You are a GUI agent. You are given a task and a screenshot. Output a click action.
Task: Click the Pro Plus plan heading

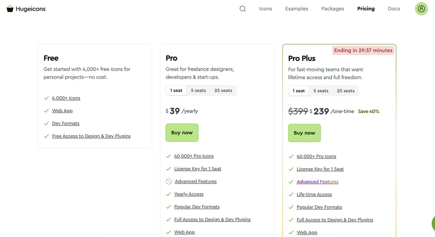[302, 58]
